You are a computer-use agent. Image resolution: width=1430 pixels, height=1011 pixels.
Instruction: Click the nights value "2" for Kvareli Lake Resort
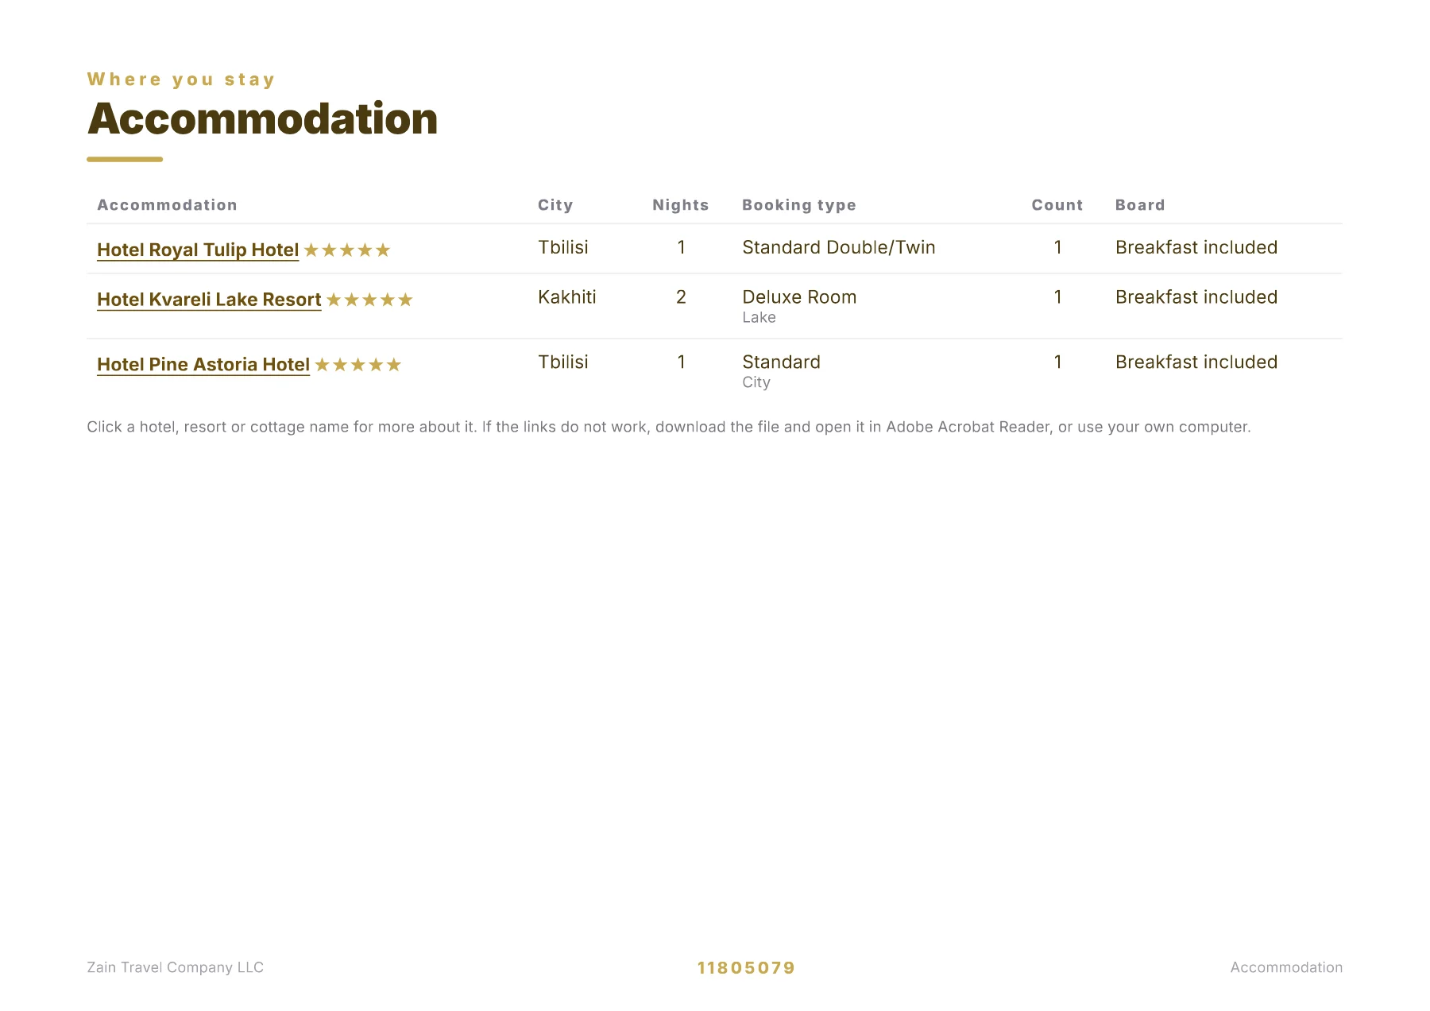point(681,297)
